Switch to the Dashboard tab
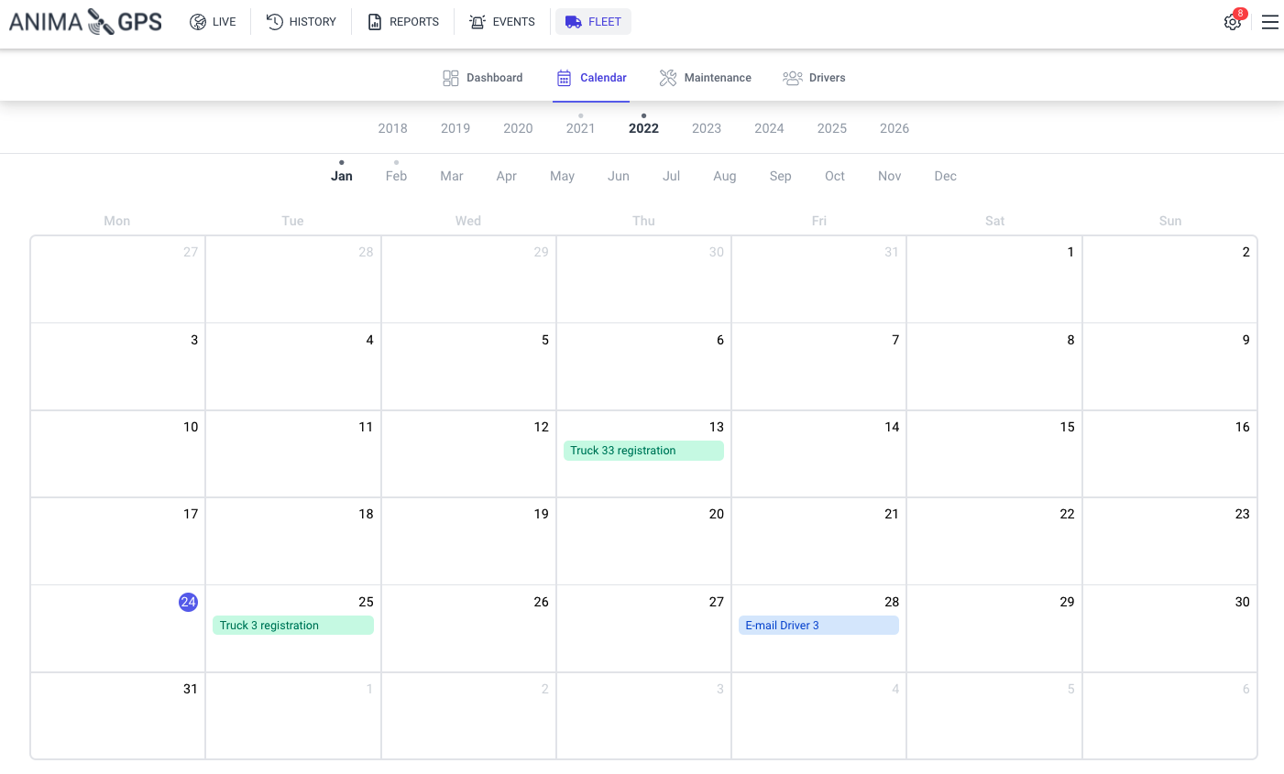This screenshot has width=1284, height=774. click(482, 77)
